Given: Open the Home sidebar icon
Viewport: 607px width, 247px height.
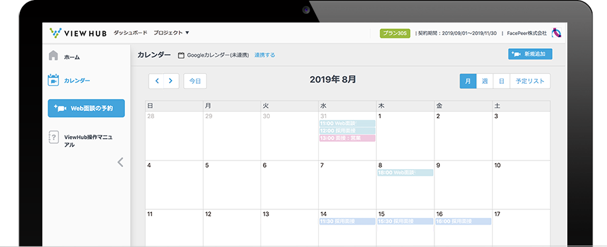Looking at the screenshot, I should (54, 55).
